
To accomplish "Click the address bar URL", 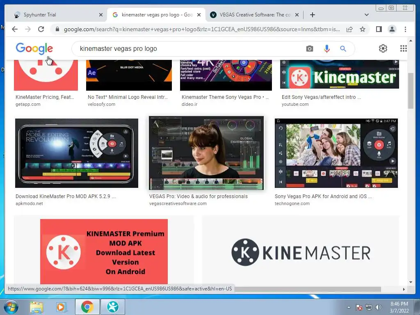I will click(202, 29).
